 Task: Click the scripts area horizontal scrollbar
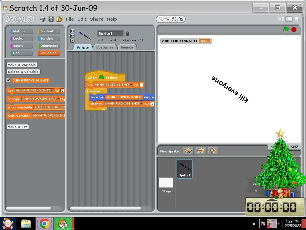click(x=105, y=208)
